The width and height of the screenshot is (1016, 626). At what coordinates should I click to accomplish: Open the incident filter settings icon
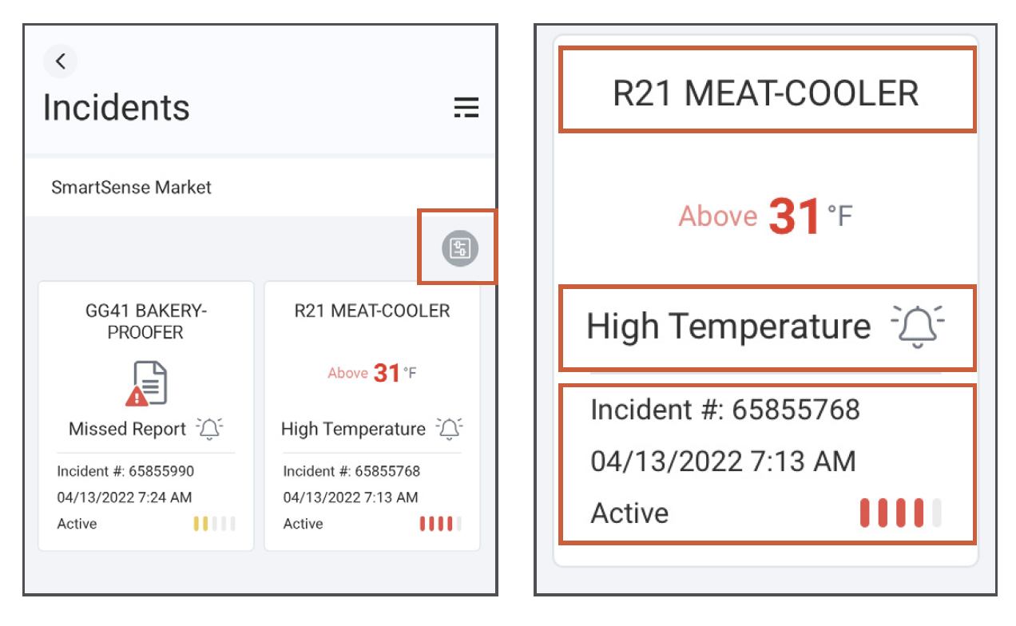click(x=460, y=248)
